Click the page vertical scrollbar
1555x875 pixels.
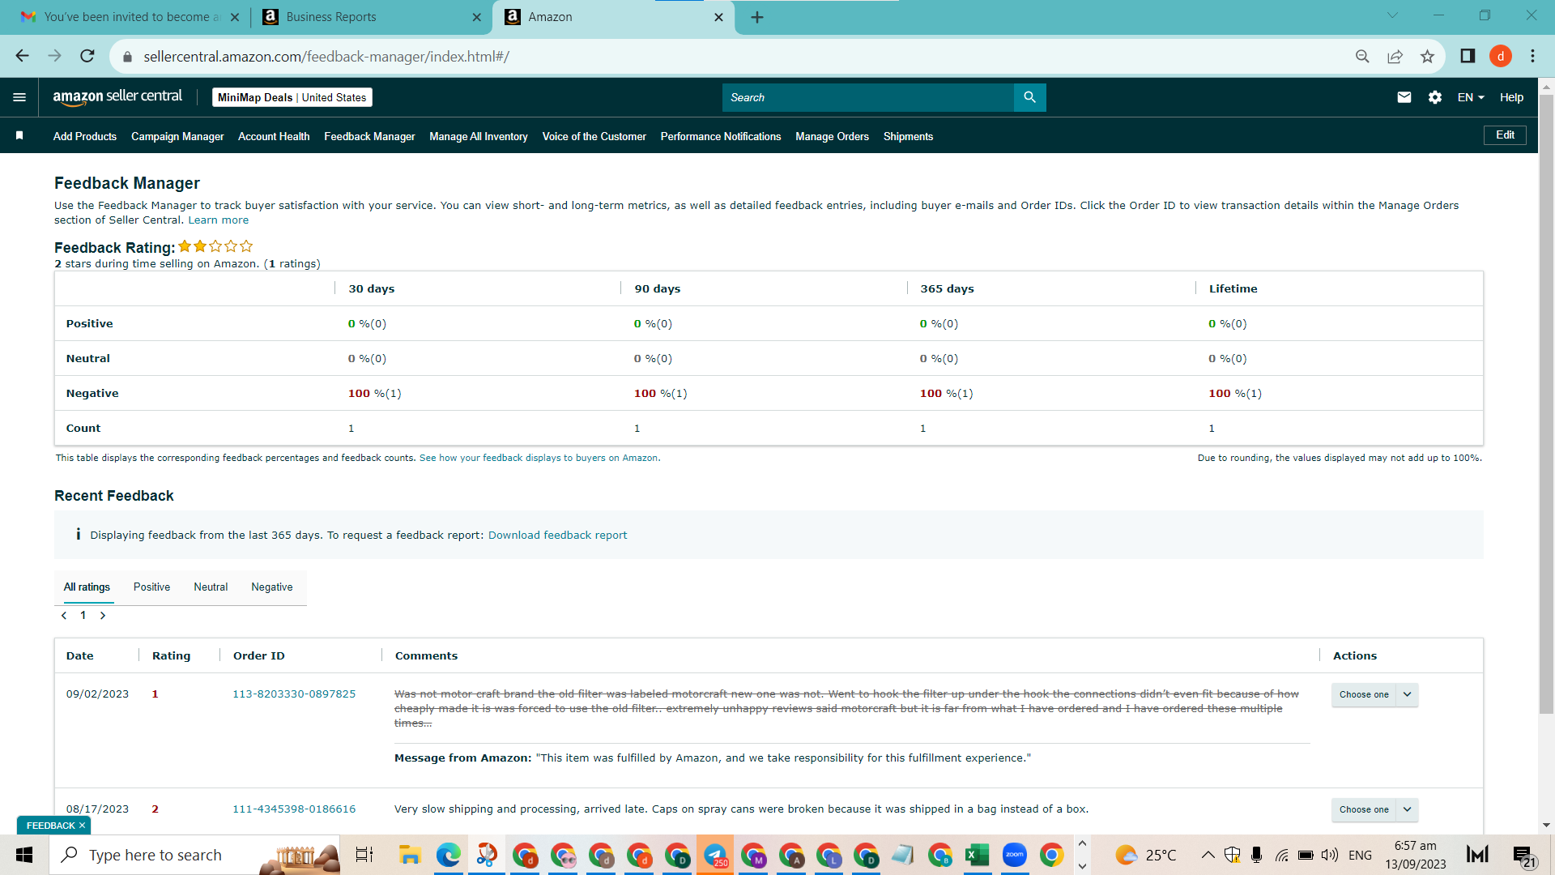point(1546,405)
